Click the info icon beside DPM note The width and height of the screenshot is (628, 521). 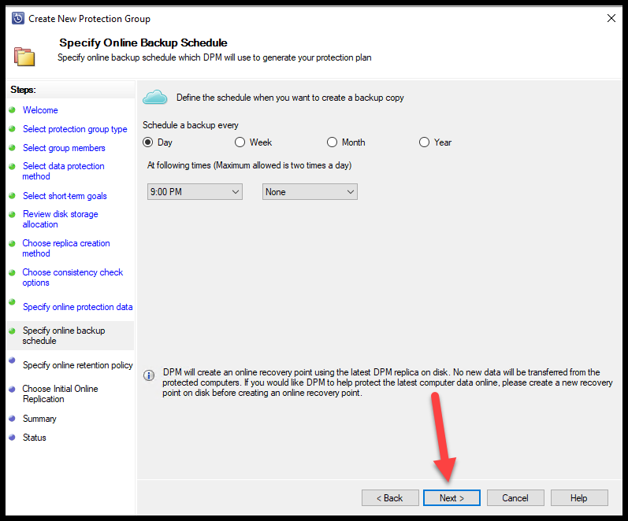click(x=149, y=375)
